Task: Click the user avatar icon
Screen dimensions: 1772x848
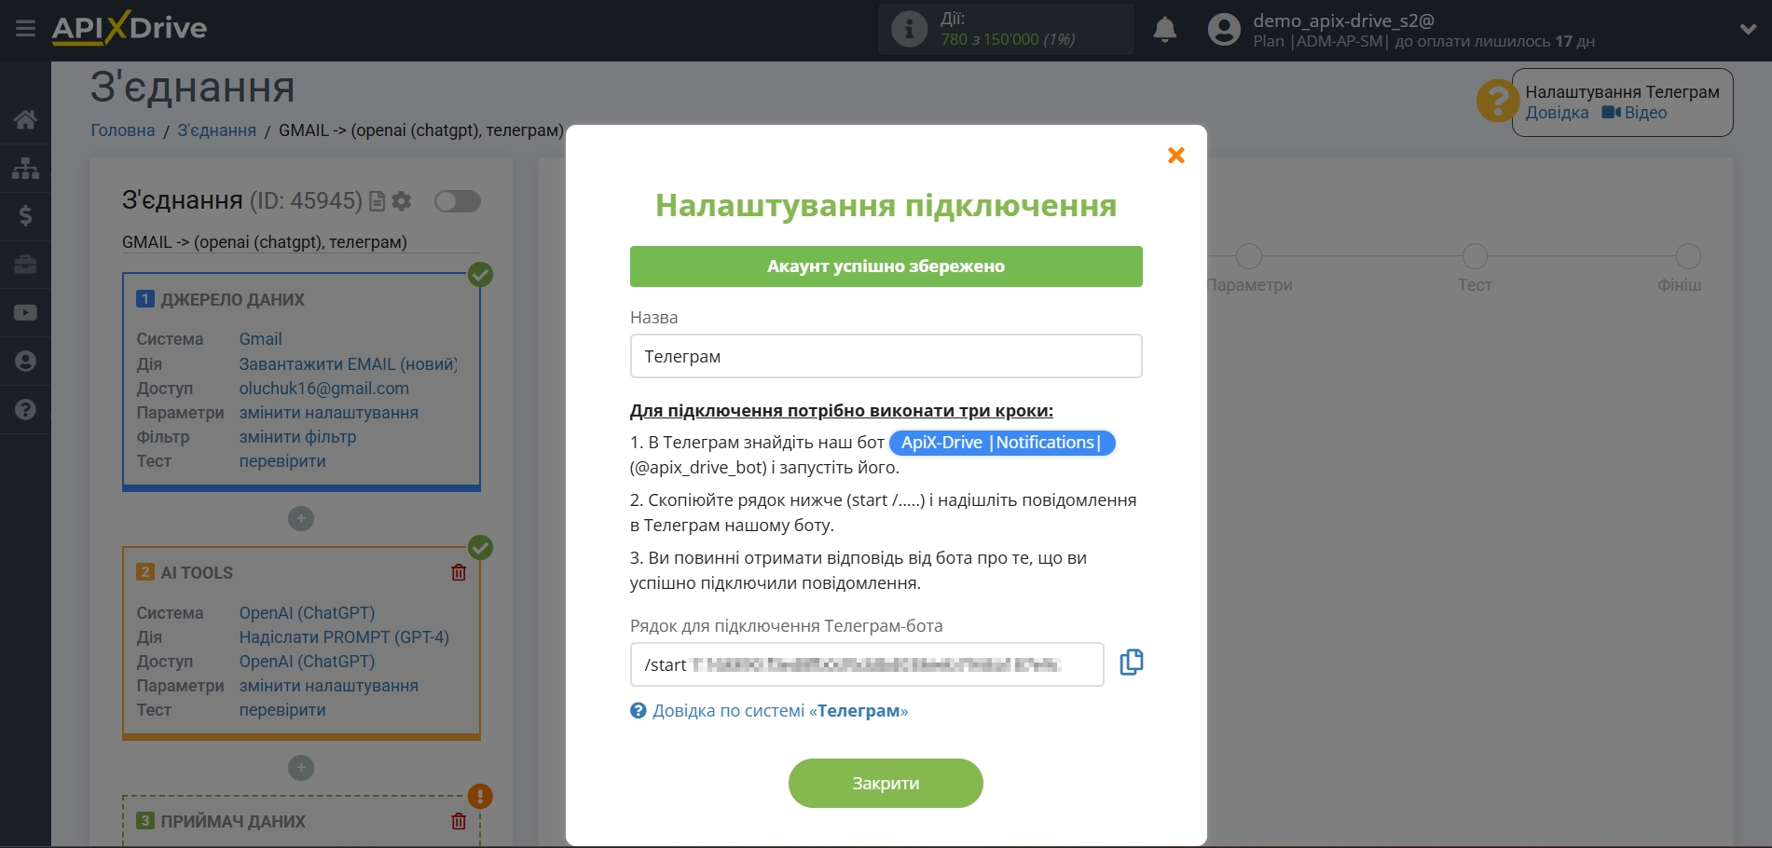Action: (x=1224, y=30)
